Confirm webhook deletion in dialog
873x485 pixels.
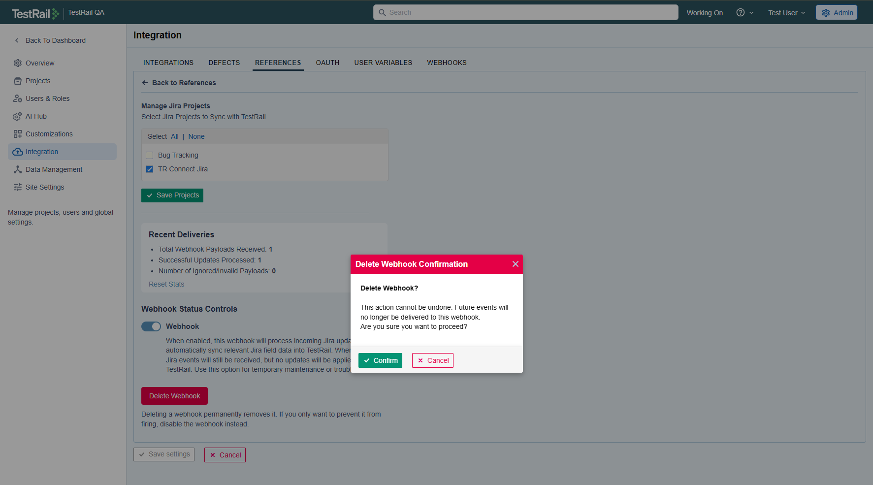coord(380,360)
